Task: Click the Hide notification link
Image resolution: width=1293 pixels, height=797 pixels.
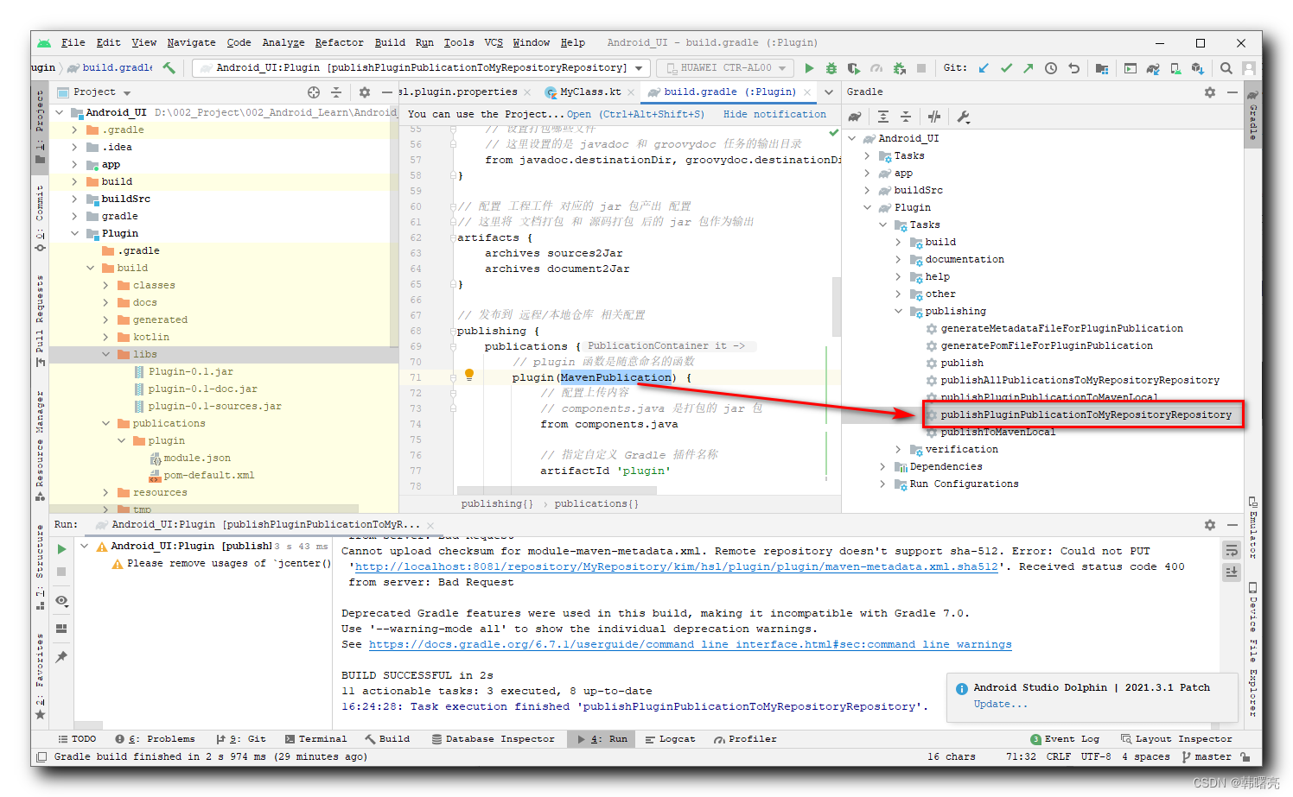Action: 774,114
